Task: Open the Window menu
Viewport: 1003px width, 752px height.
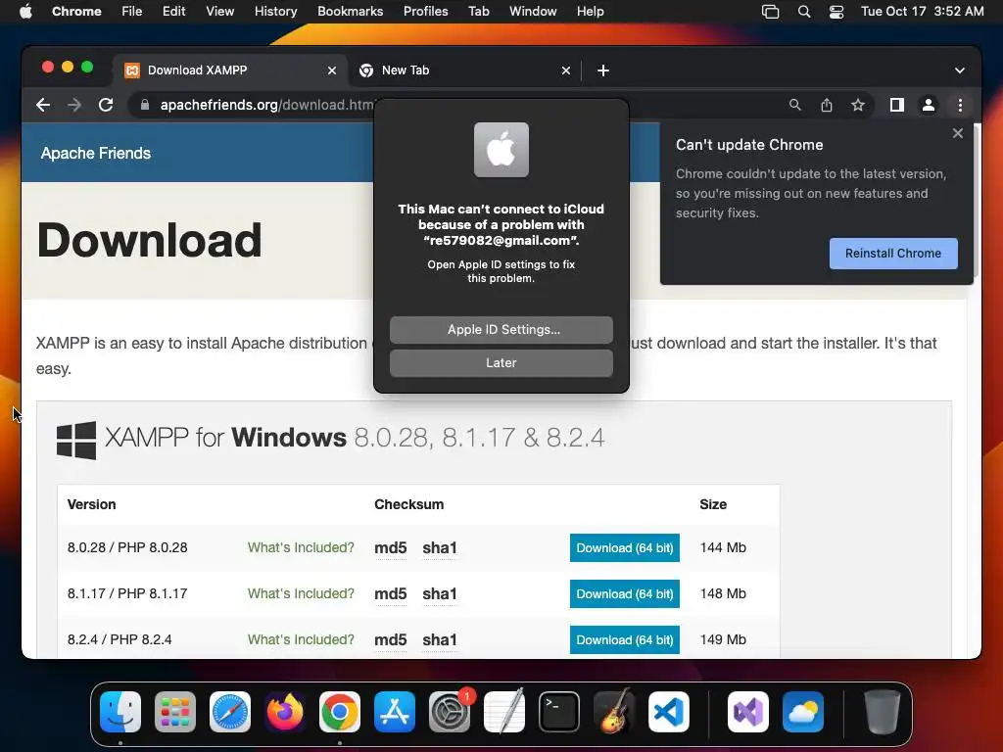Action: [533, 12]
